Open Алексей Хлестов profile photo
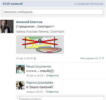 pos(7,26)
